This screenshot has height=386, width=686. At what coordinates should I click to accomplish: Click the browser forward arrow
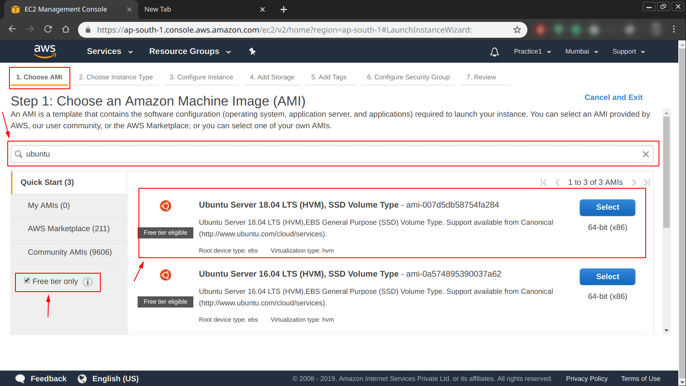(30, 29)
